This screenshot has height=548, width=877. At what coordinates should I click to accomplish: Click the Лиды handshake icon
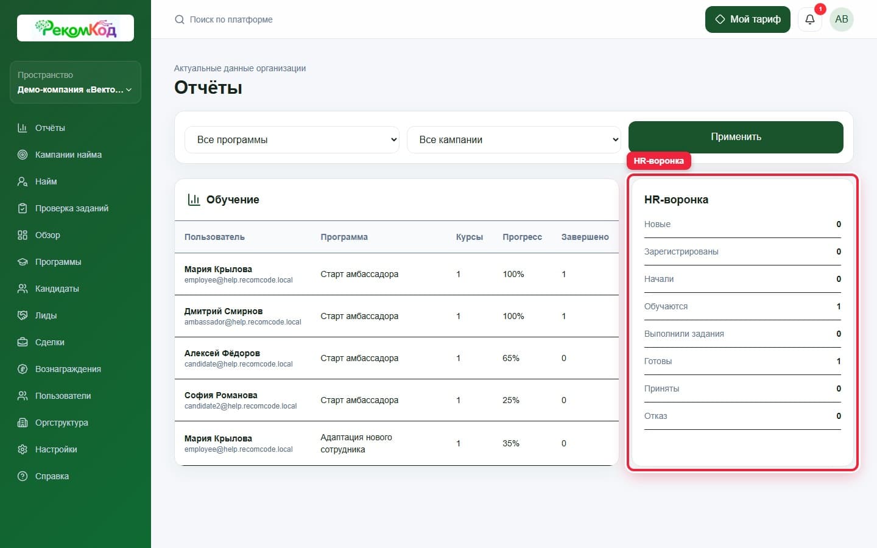pos(23,315)
